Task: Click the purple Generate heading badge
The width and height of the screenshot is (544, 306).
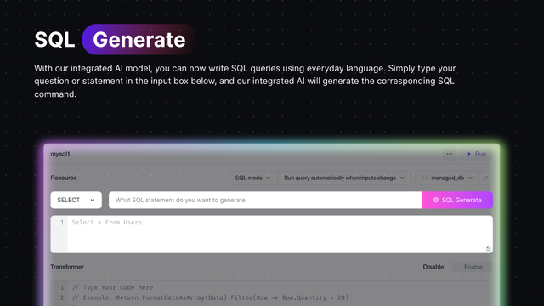Action: pyautogui.click(x=139, y=40)
